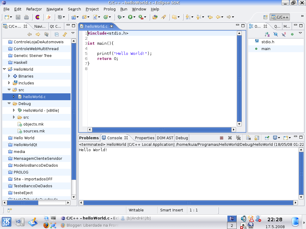Open the File menu
Viewport: 306px width, 229px height.
[6, 9]
